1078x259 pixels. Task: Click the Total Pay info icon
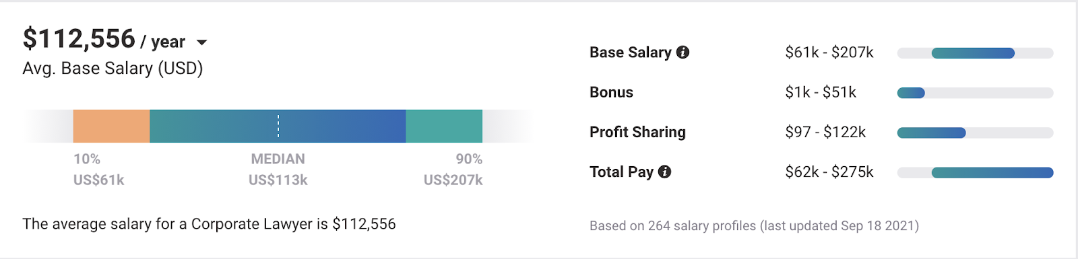(x=664, y=172)
